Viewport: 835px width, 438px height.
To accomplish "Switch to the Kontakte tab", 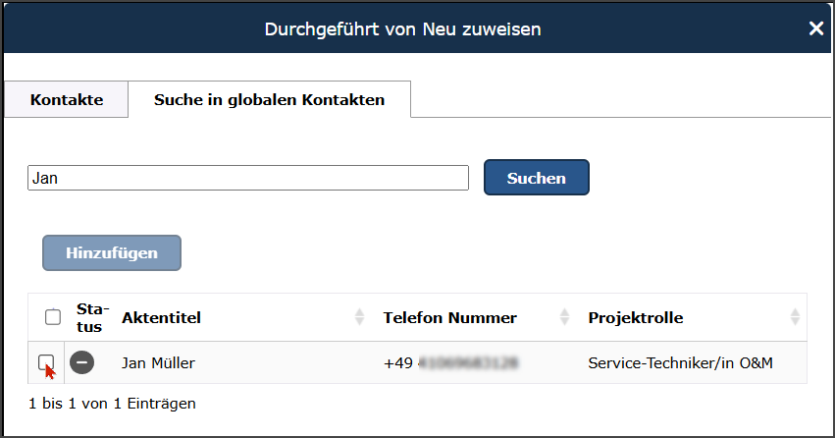I will [67, 100].
